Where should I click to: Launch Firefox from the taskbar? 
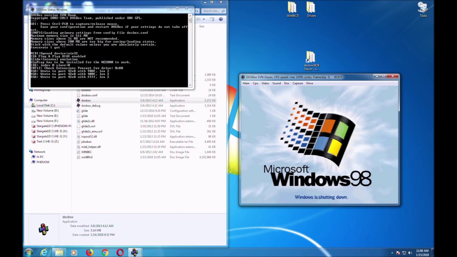(x=89, y=253)
